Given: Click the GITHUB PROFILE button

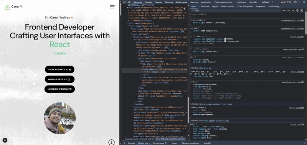Looking at the screenshot, I should pyautogui.click(x=59, y=79).
